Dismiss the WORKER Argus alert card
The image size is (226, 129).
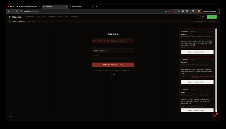tap(213, 32)
